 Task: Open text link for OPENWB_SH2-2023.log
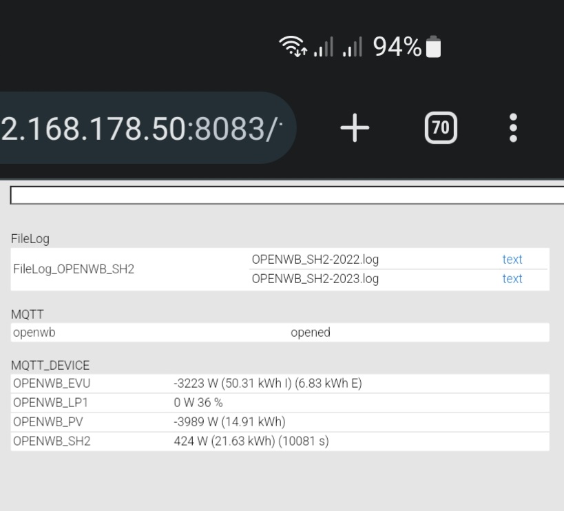(512, 279)
